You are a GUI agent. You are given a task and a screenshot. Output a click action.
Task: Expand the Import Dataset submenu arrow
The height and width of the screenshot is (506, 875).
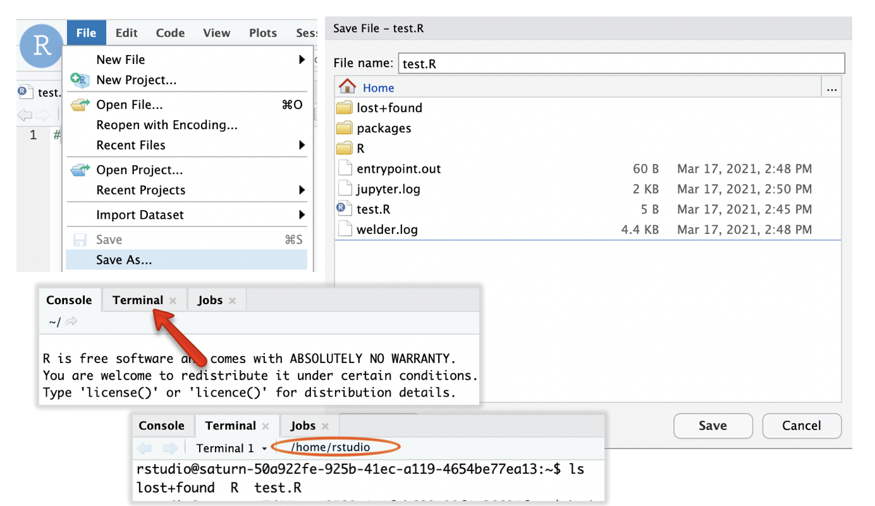point(302,215)
